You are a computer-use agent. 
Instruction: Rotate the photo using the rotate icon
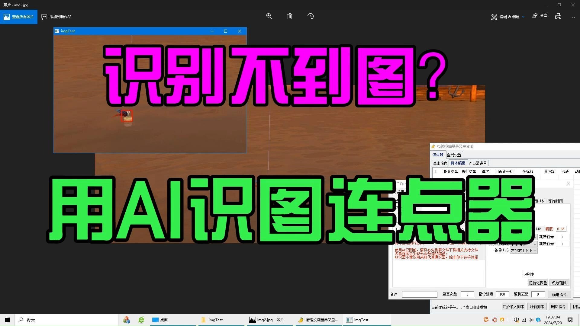click(311, 16)
